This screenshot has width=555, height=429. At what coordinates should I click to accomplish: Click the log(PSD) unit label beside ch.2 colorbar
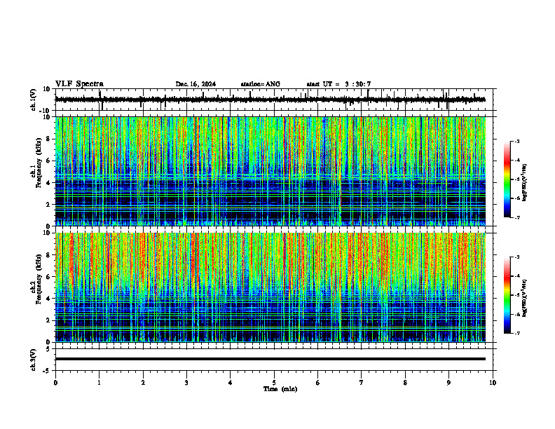pos(526,299)
